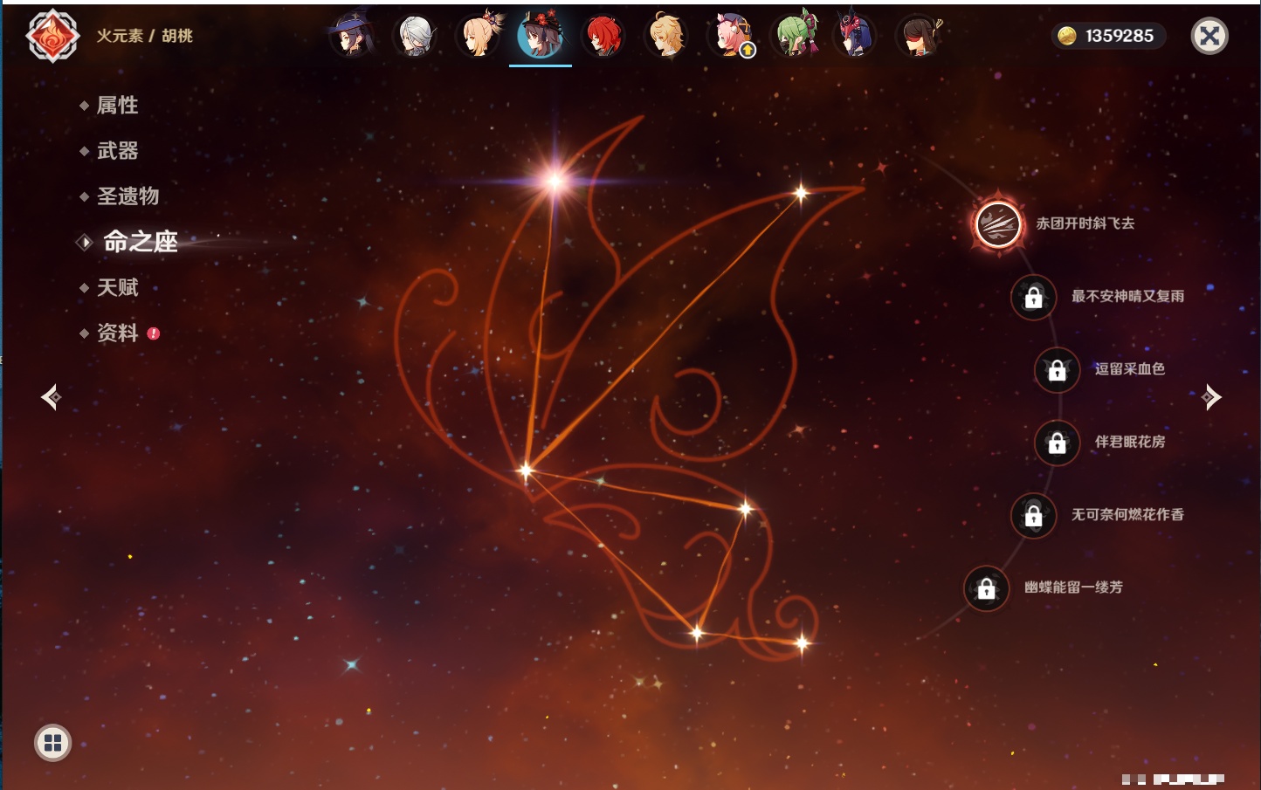Image resolution: width=1261 pixels, height=790 pixels.
Task: Open the 属性 attributes tab
Action: pos(117,106)
